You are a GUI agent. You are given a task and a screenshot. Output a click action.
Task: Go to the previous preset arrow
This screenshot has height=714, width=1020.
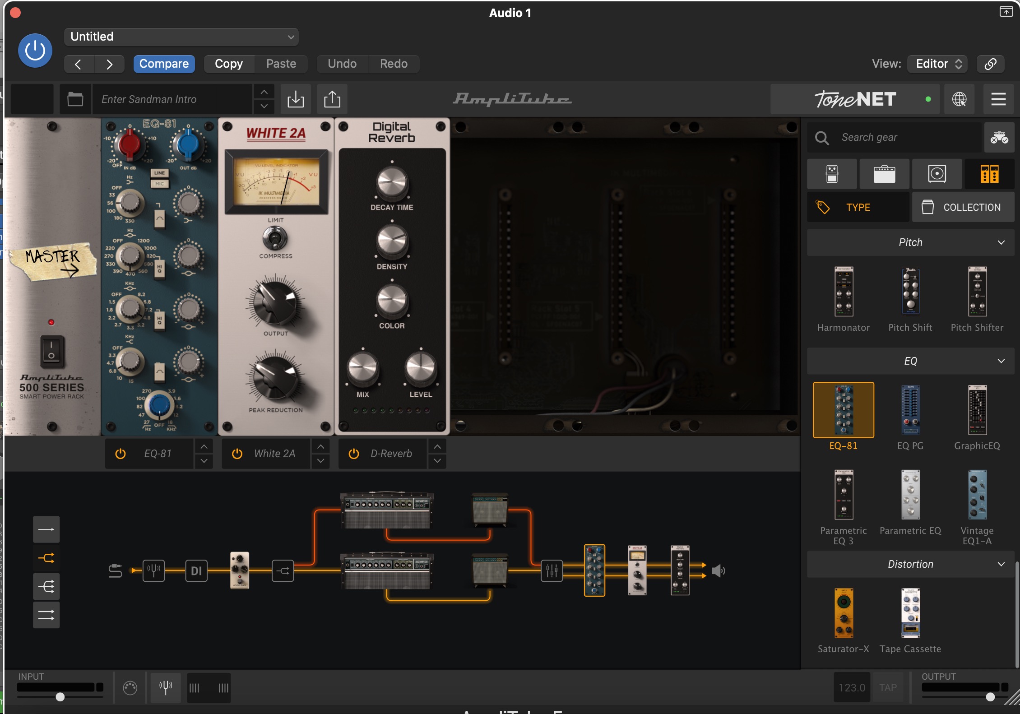pos(79,64)
